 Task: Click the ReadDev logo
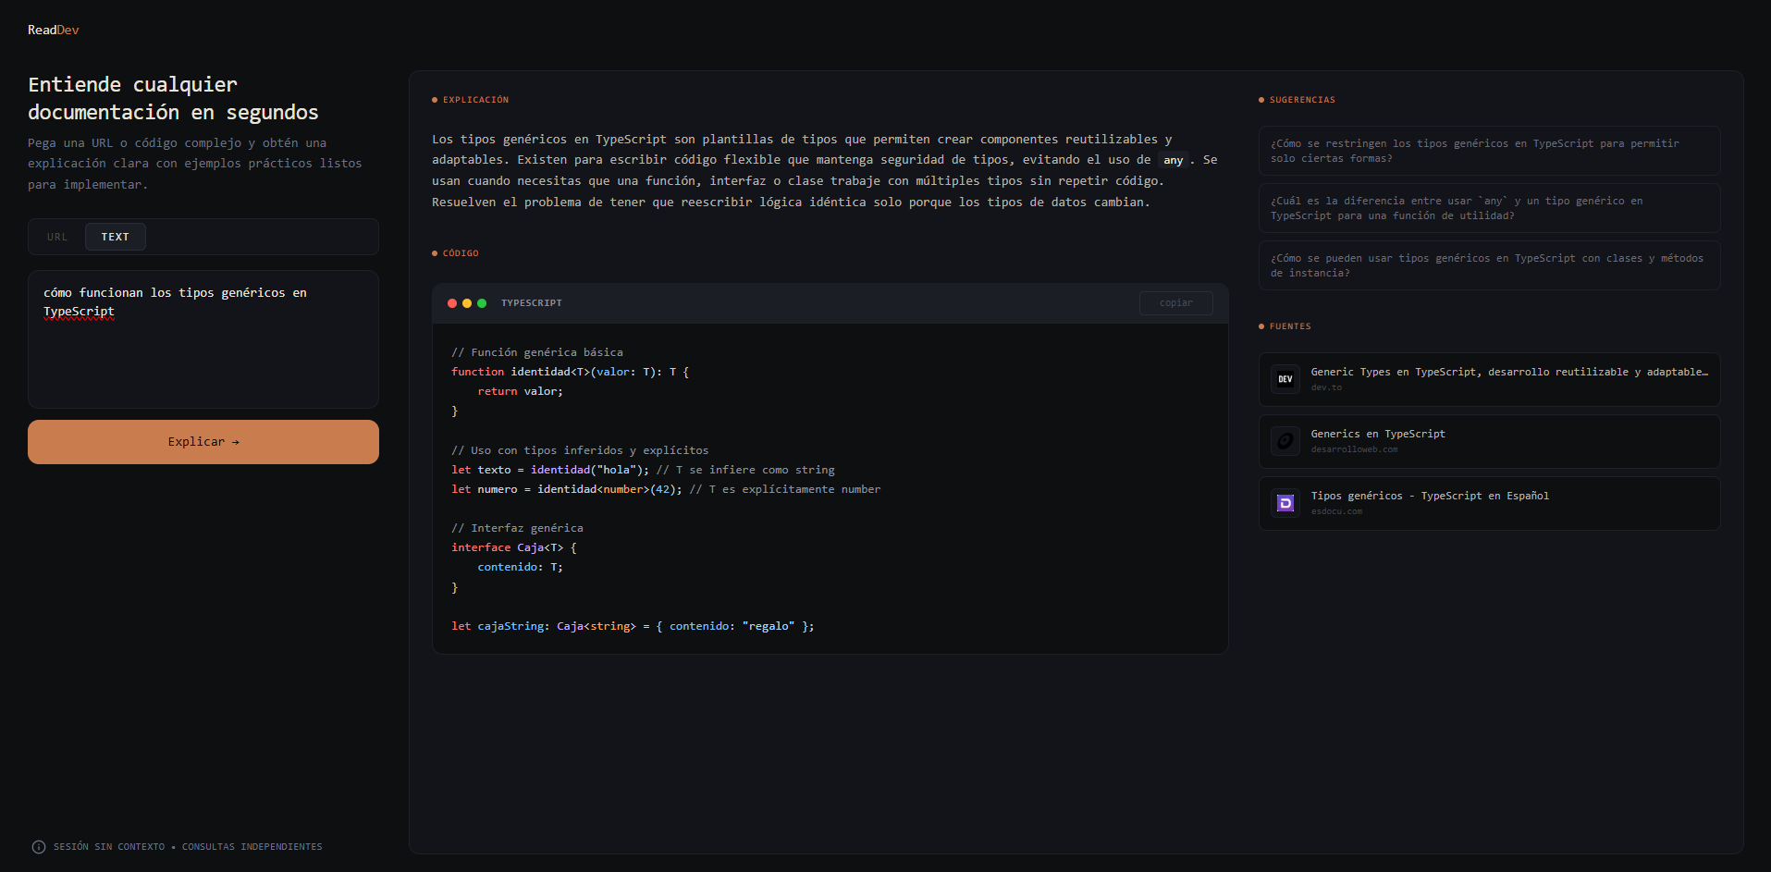[53, 29]
